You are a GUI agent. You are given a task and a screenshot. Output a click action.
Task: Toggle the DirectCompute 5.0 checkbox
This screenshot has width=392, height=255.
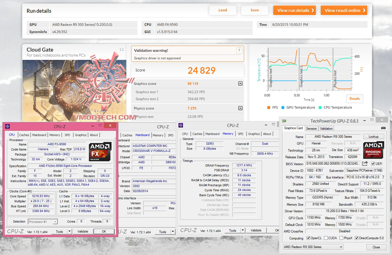[356, 238]
